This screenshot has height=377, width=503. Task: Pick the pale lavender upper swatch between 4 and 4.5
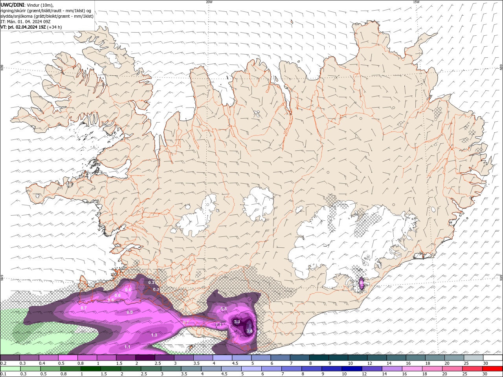pos(222,358)
